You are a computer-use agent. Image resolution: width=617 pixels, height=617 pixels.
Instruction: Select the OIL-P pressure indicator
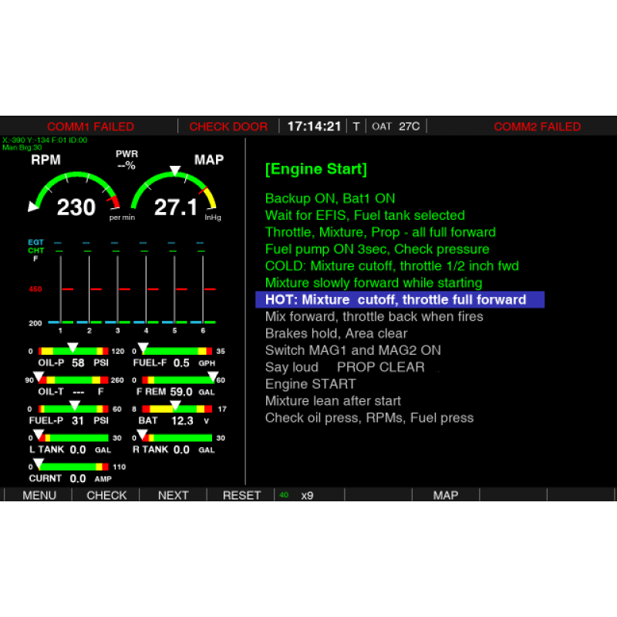(x=66, y=355)
